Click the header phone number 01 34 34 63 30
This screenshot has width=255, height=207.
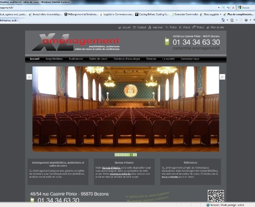tap(196, 42)
